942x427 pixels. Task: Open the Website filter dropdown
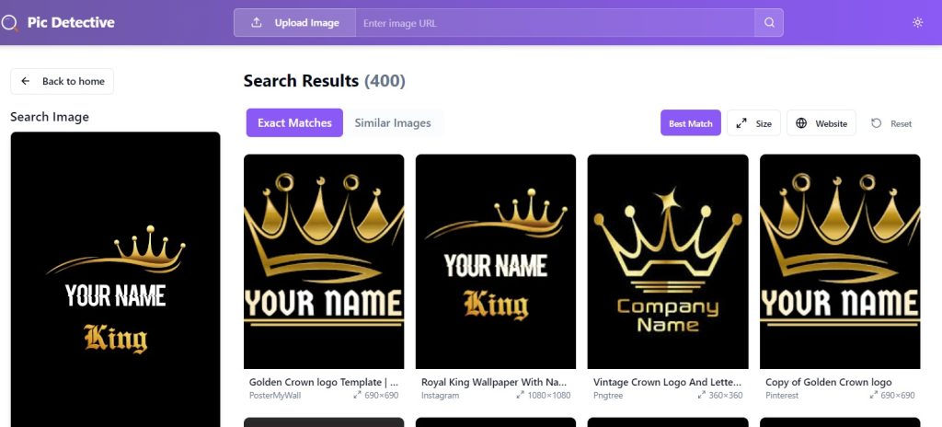pyautogui.click(x=821, y=123)
